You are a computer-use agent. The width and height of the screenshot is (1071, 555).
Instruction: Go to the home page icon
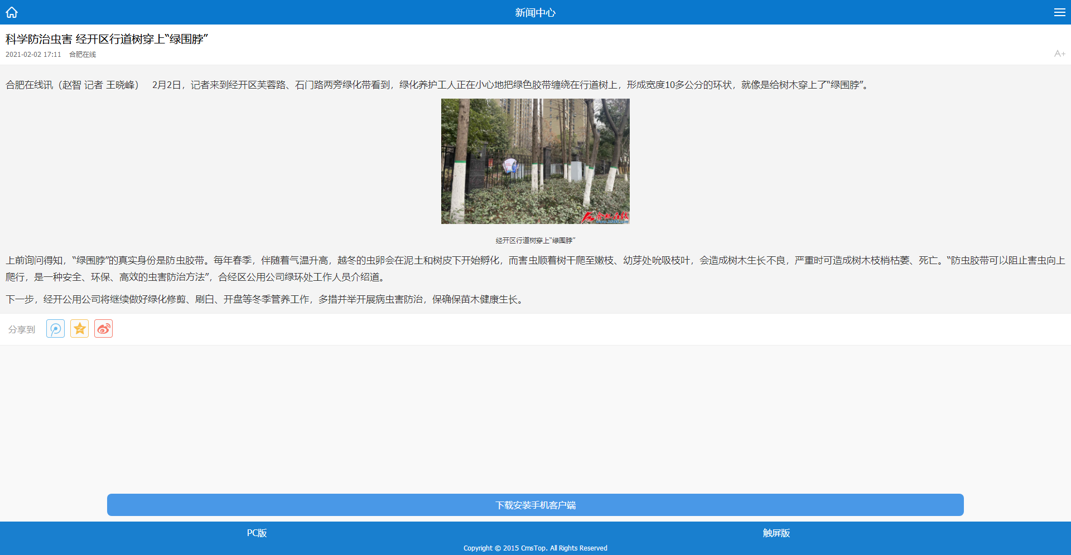12,12
